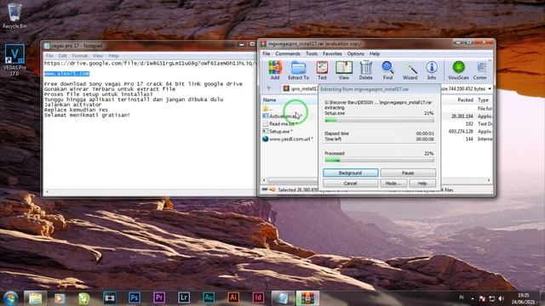The width and height of the screenshot is (545, 306).
Task: Click the Info toolbar icon
Action: 432,71
